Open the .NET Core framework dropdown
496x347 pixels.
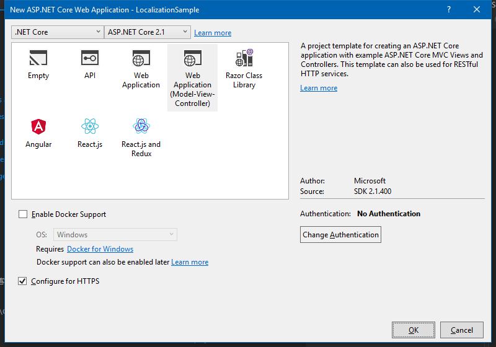(x=58, y=32)
